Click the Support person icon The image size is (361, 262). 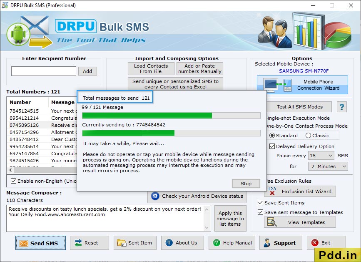267,243
